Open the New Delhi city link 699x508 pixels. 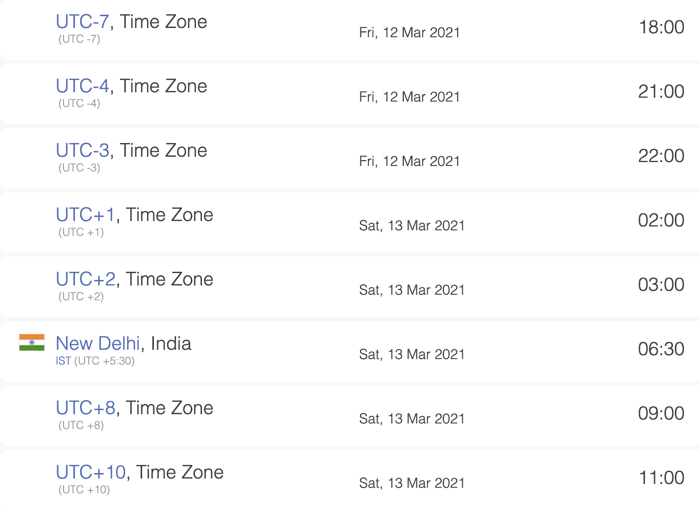point(98,343)
